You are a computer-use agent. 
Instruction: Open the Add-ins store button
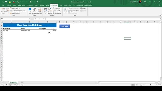tap(30, 11)
